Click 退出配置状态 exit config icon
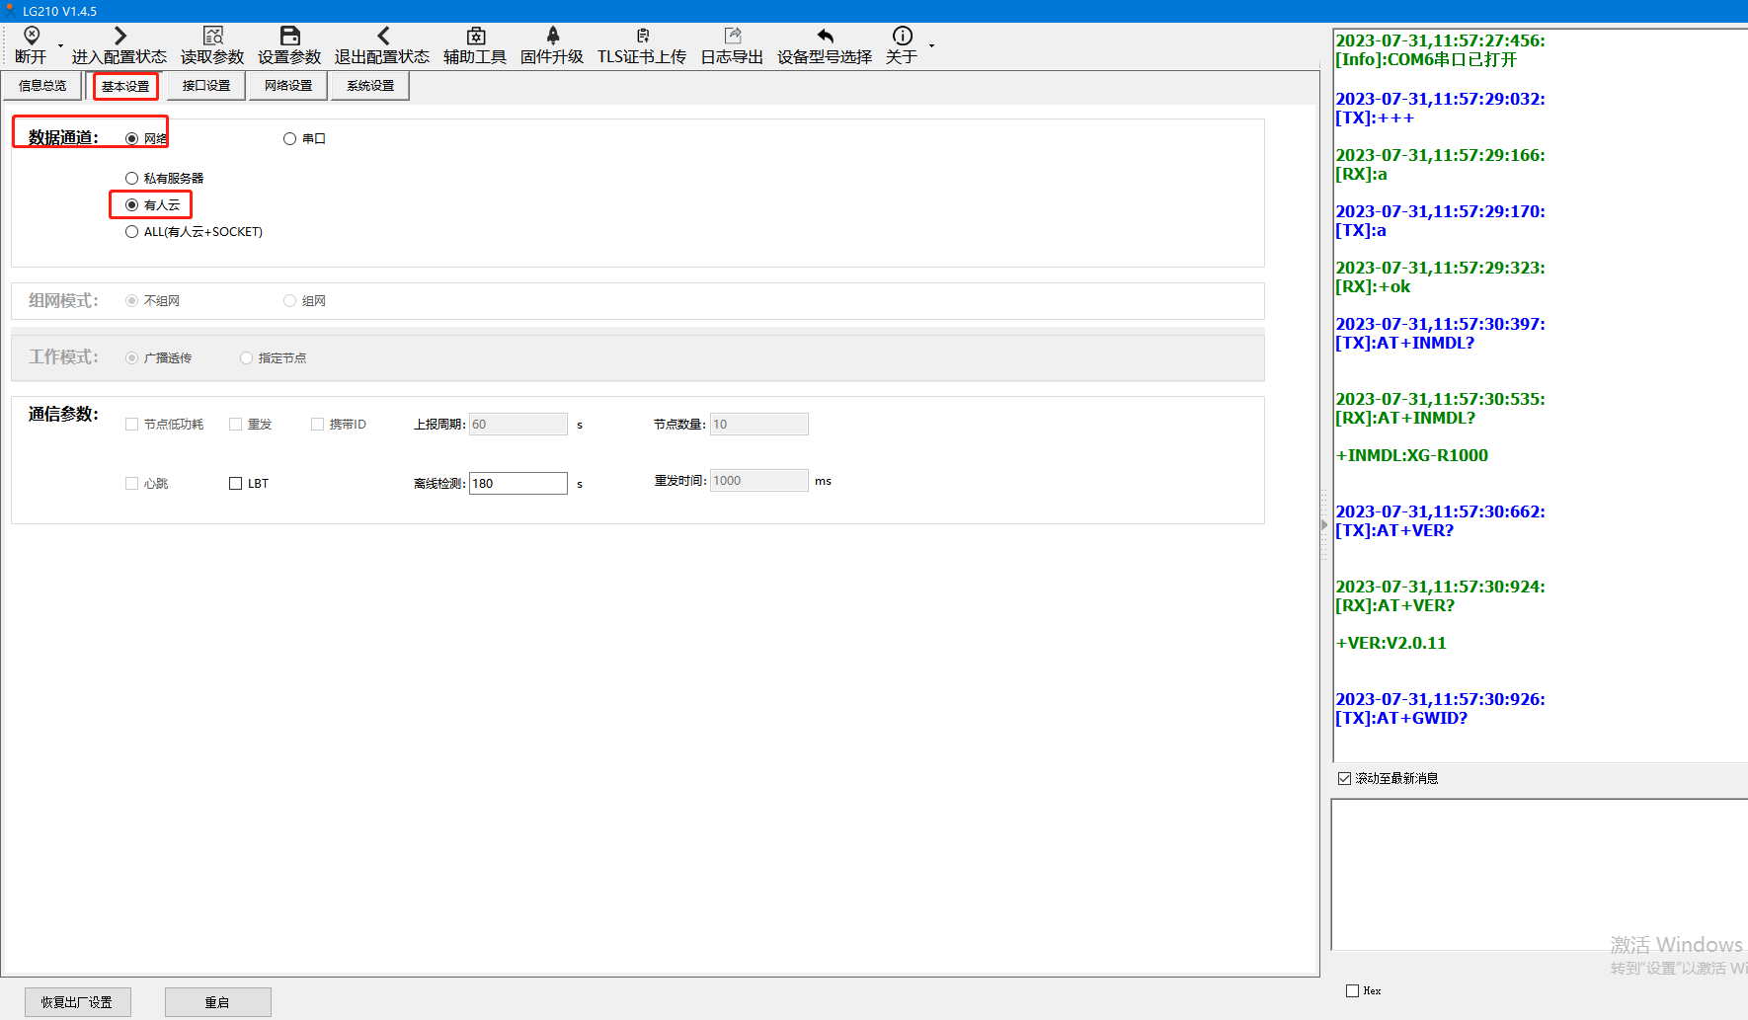The image size is (1748, 1020). (x=382, y=37)
